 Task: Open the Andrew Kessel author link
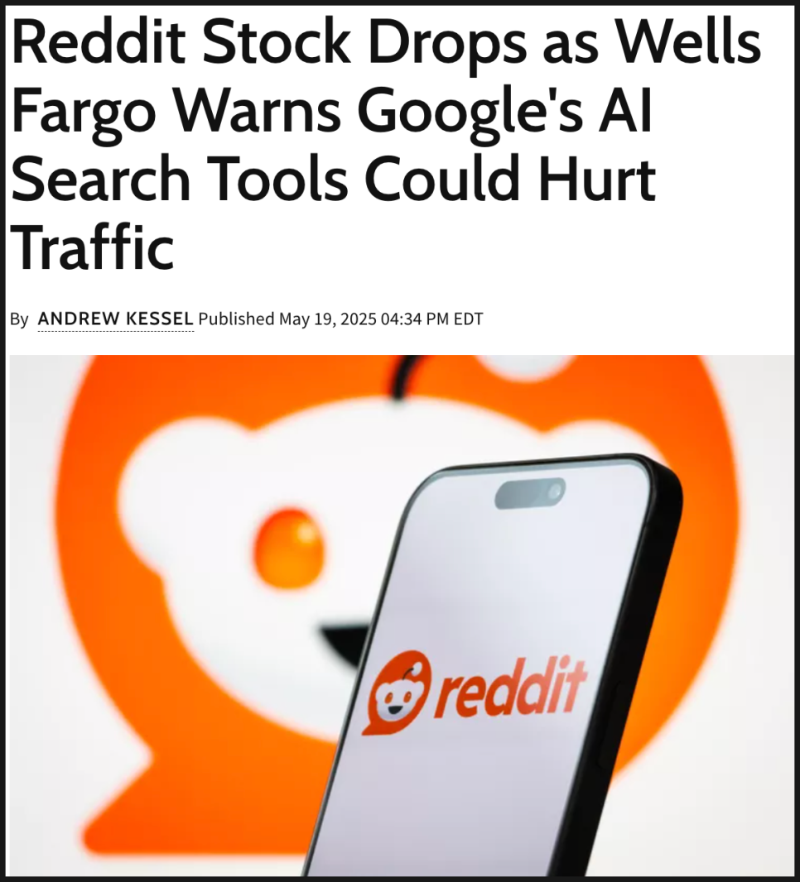(x=115, y=319)
